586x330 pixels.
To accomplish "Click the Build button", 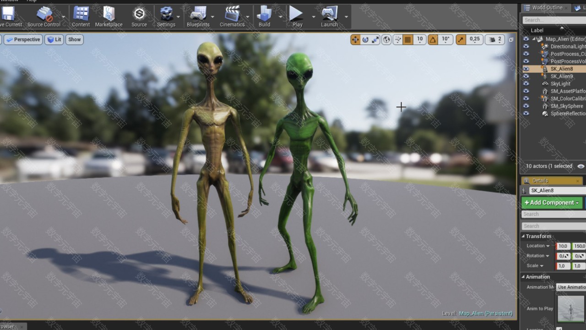I will click(265, 16).
